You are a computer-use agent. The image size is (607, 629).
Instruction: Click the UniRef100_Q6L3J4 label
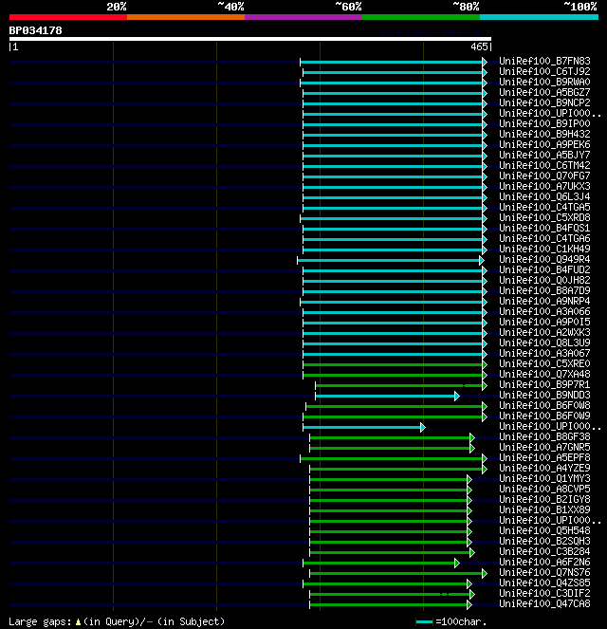click(x=544, y=196)
